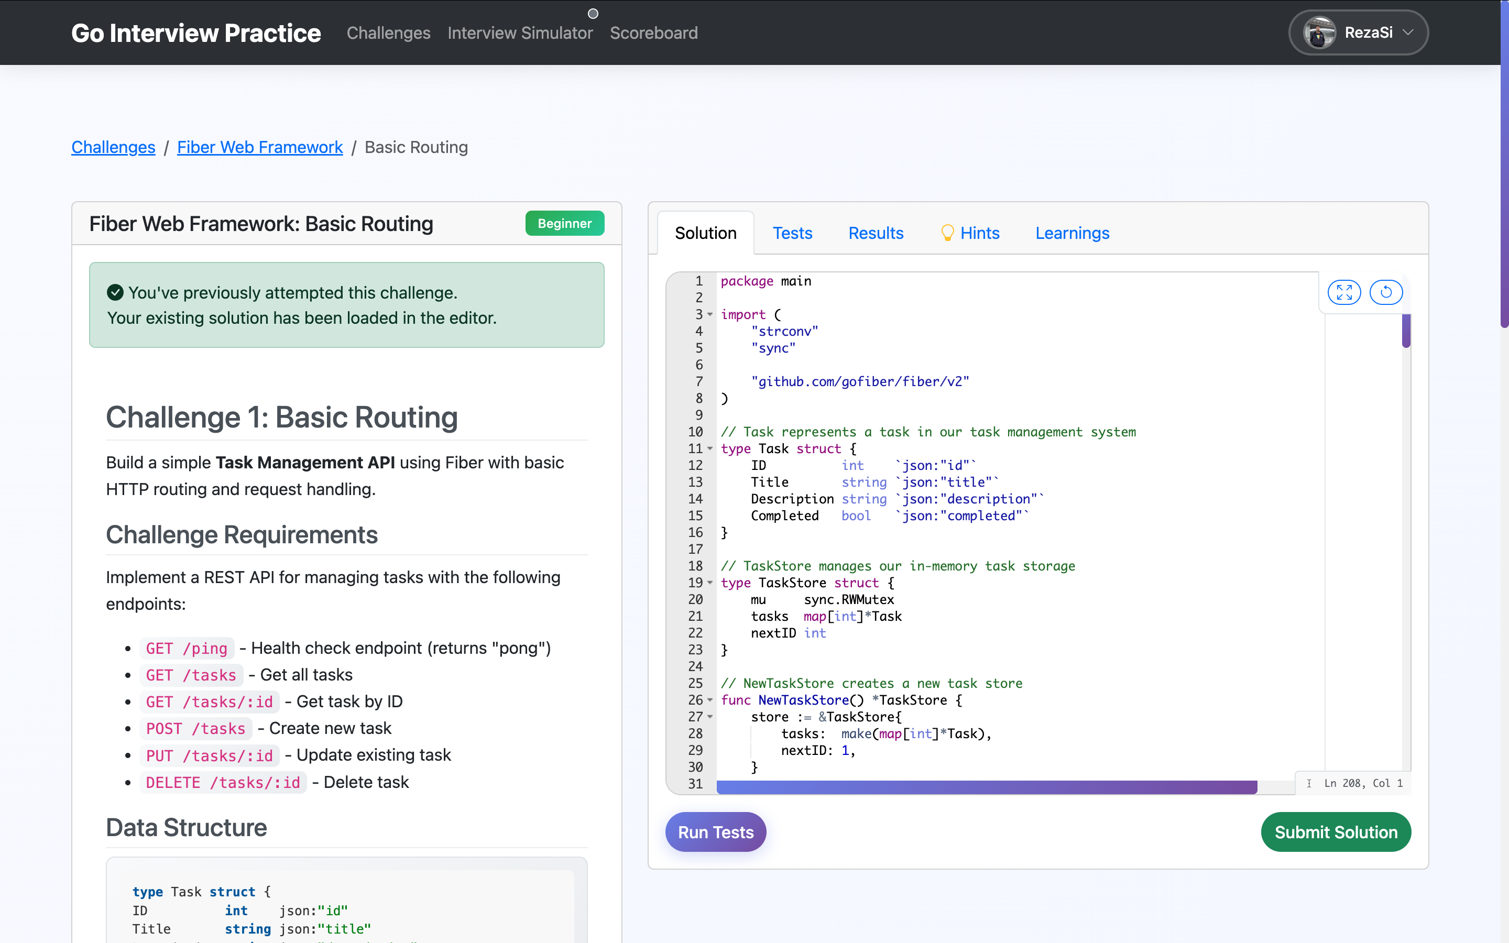This screenshot has height=943, width=1509.
Task: Click the Submit Solution button
Action: pos(1335,832)
